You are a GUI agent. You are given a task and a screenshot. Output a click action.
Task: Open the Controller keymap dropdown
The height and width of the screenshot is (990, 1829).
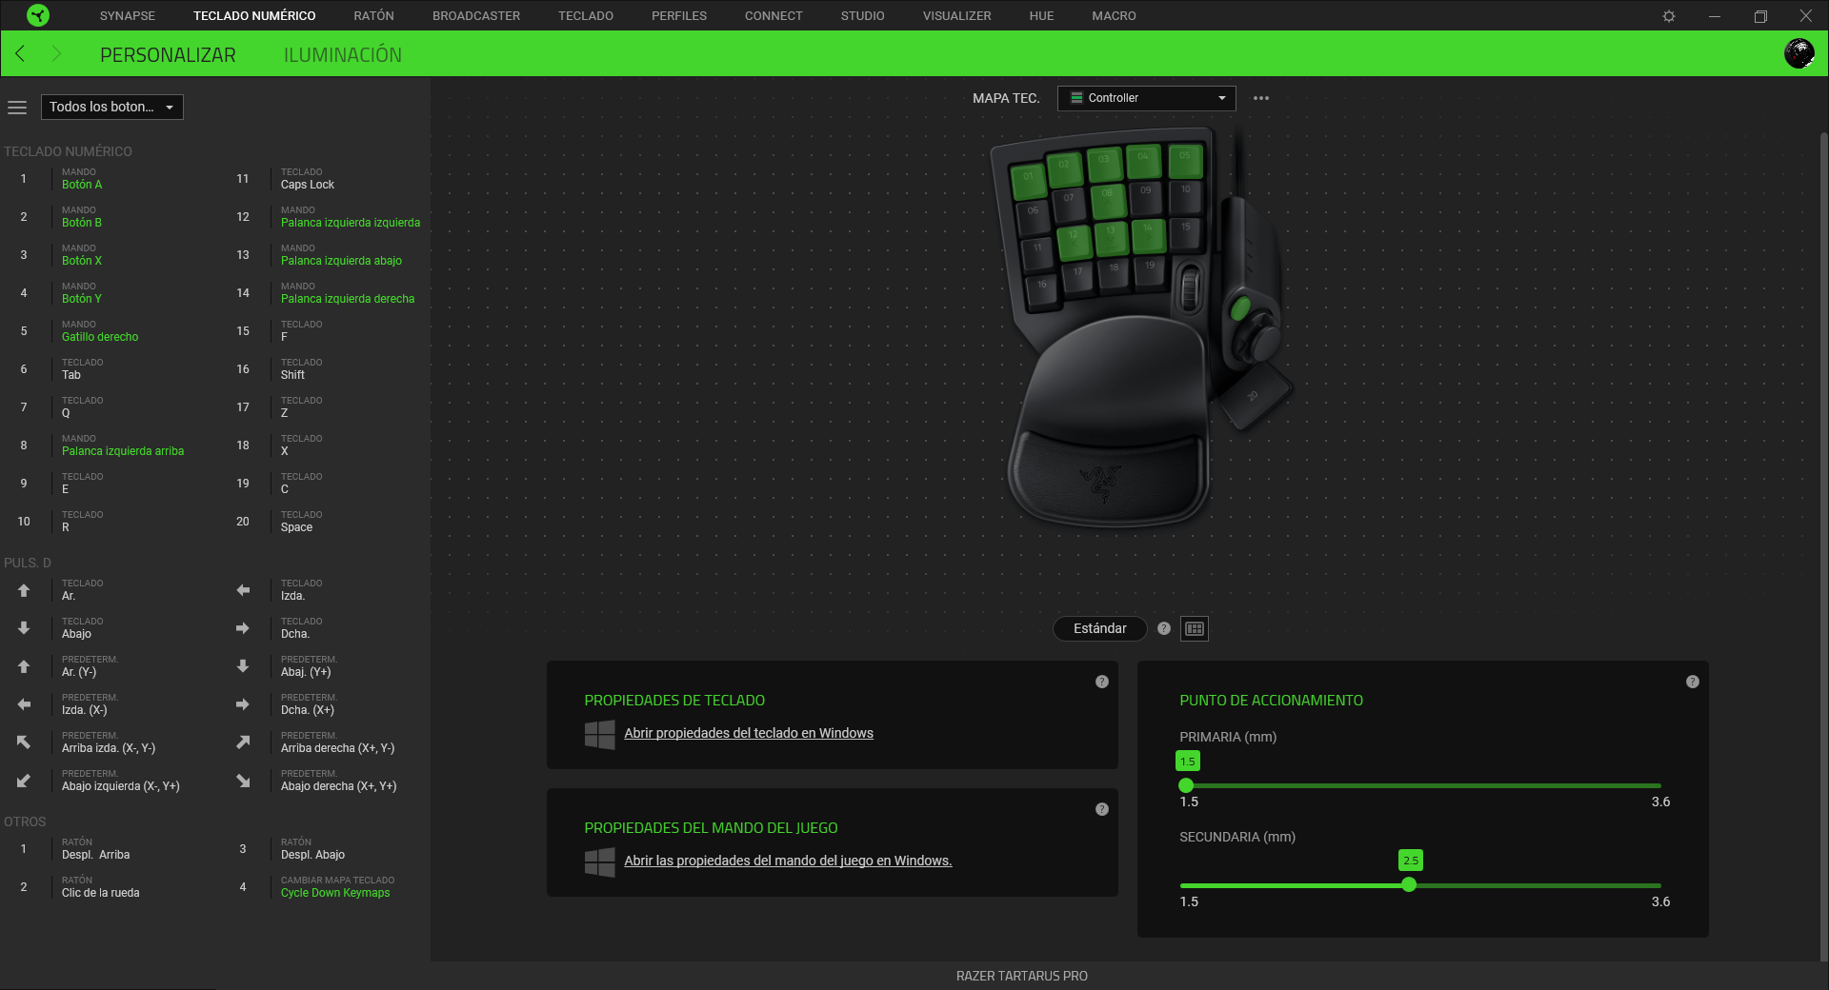1146,98
